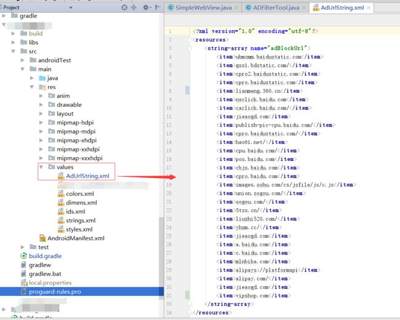Close the AdUrlString.xml tab
Viewport: 400px width, 320px height.
coord(369,8)
